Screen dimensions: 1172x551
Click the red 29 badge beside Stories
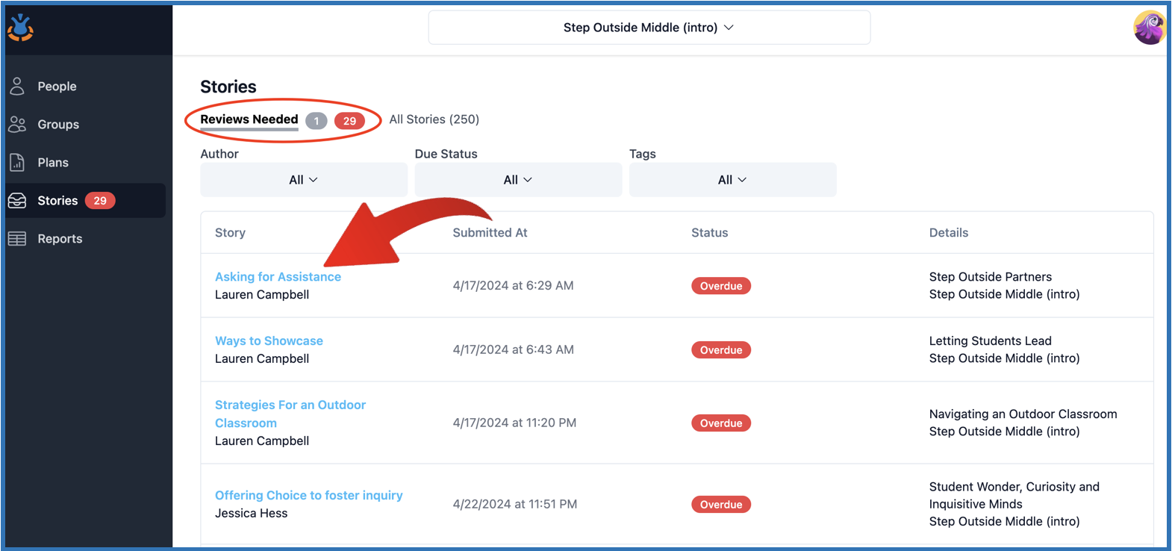pyautogui.click(x=100, y=201)
